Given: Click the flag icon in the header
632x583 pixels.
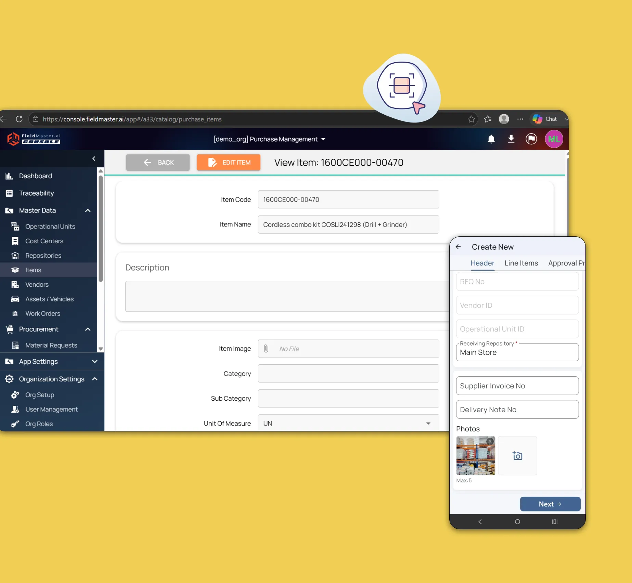Looking at the screenshot, I should pos(531,139).
